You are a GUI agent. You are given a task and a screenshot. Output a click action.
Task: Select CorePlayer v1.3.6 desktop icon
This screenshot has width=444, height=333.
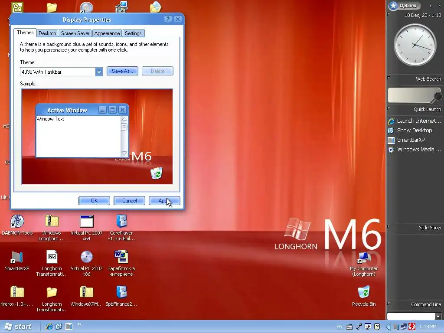121,228
